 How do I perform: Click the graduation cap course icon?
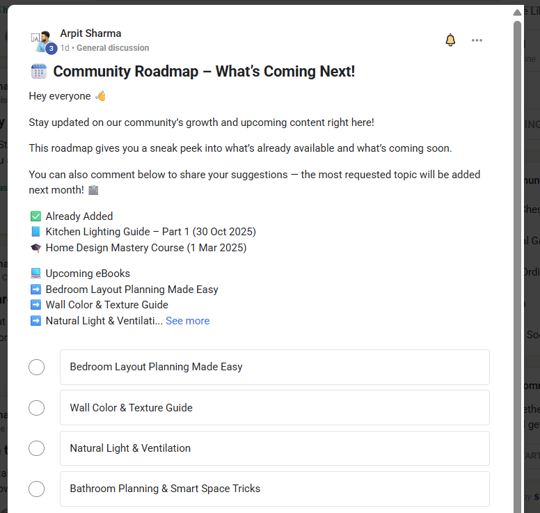35,248
